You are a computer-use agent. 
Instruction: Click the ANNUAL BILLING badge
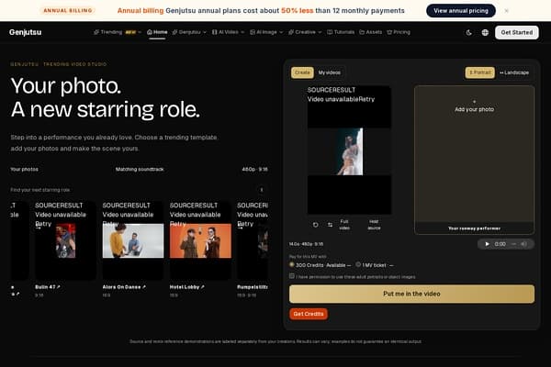tap(68, 10)
